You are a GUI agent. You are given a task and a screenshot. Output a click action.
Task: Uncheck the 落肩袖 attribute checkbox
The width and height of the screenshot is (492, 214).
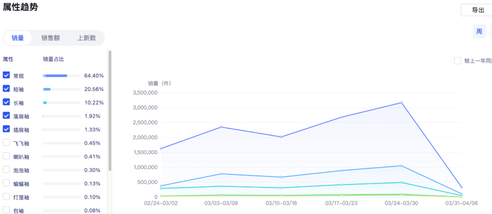(6, 116)
